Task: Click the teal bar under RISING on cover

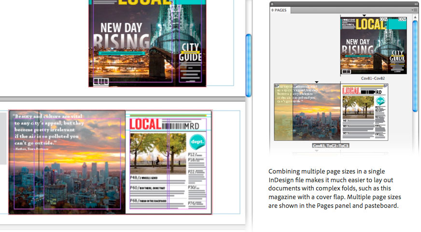Action: (x=122, y=53)
